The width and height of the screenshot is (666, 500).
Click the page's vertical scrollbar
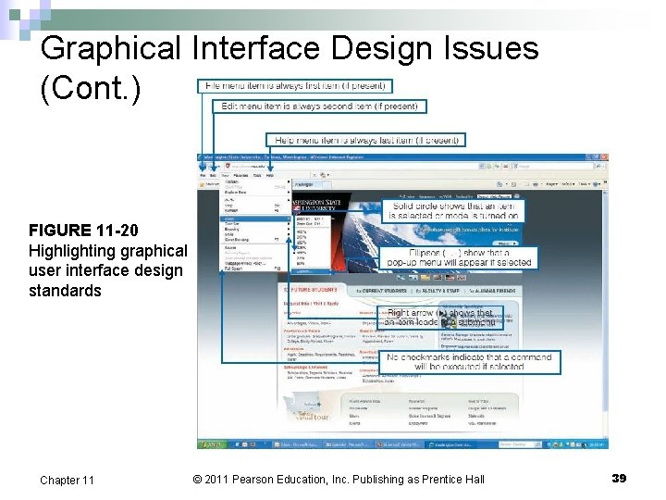(x=605, y=315)
